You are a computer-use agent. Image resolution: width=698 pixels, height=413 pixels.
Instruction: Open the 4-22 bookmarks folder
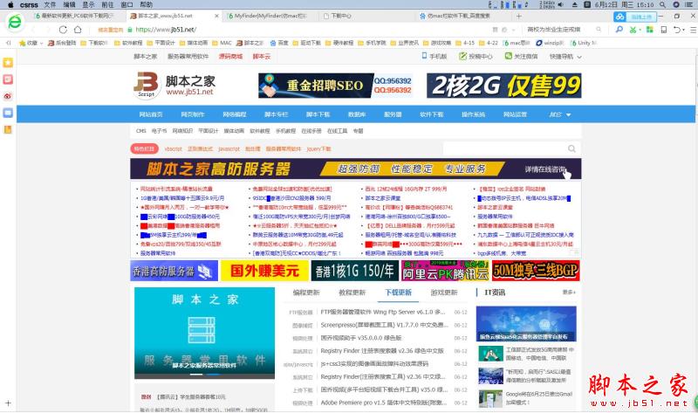pos(489,43)
